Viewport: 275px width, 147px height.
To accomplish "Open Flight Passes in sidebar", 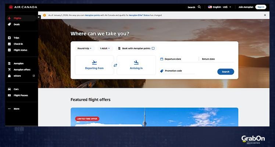I will click(21, 95).
